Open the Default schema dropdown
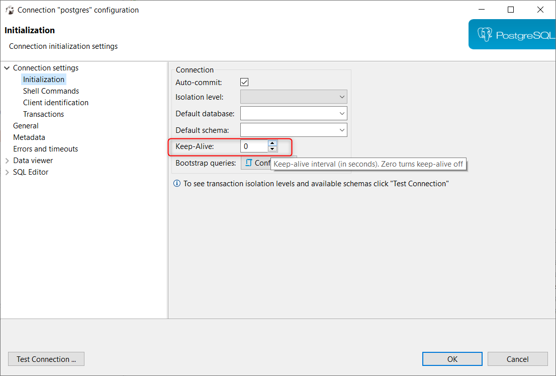The image size is (556, 376). [x=294, y=130]
